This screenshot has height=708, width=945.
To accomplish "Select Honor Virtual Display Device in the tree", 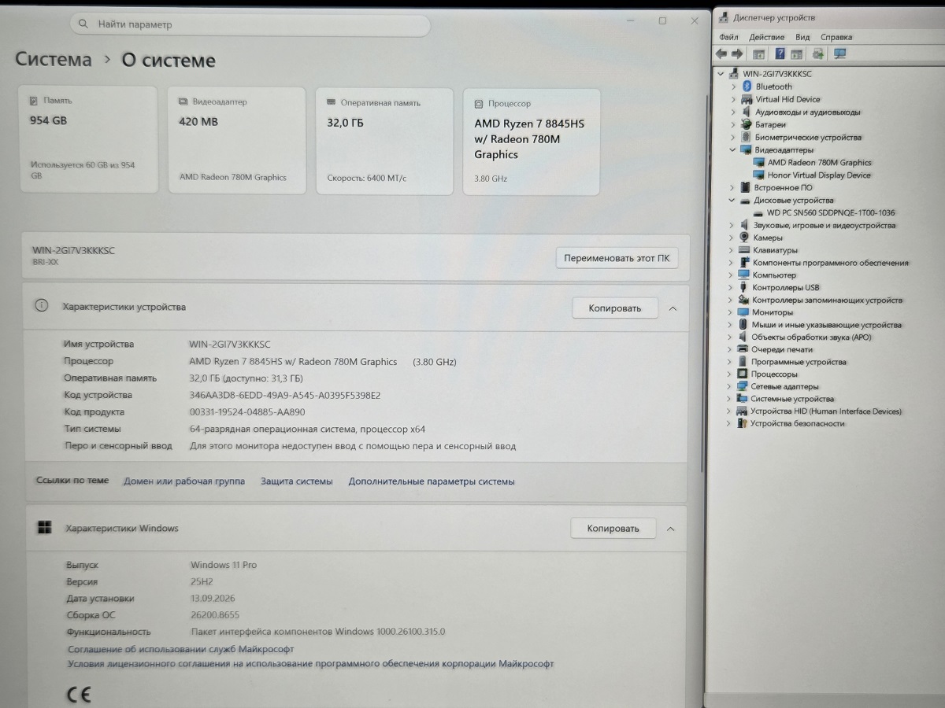I will pos(819,175).
